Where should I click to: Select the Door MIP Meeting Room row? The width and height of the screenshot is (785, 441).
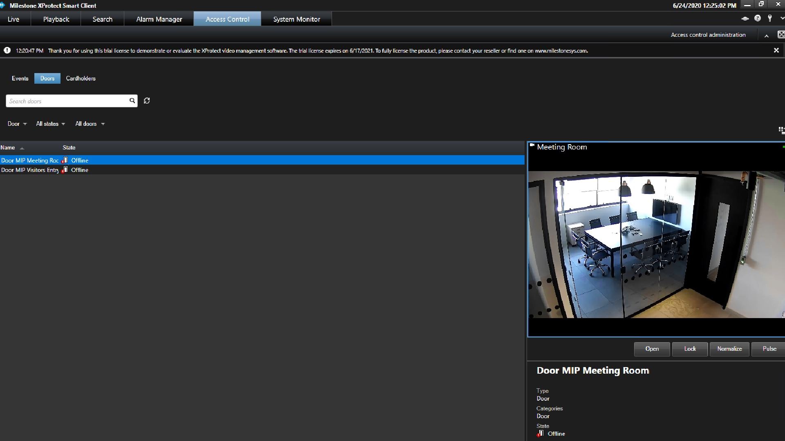pyautogui.click(x=262, y=160)
